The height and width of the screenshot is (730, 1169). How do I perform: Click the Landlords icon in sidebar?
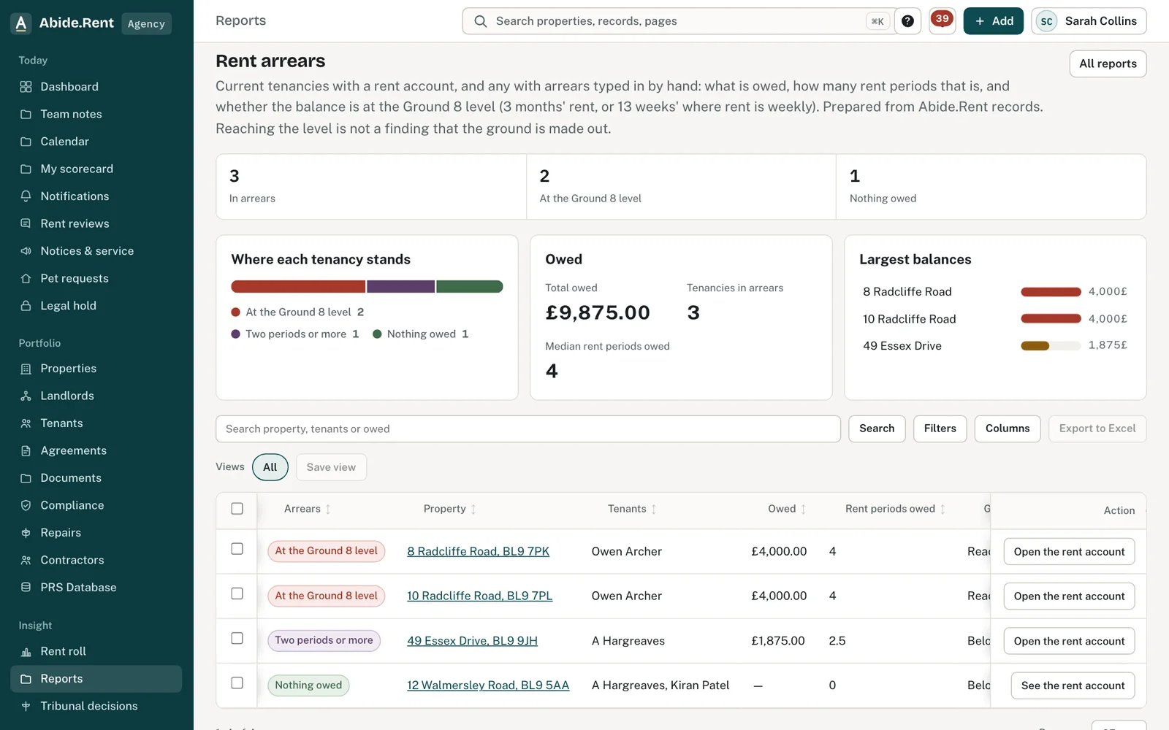[26, 396]
